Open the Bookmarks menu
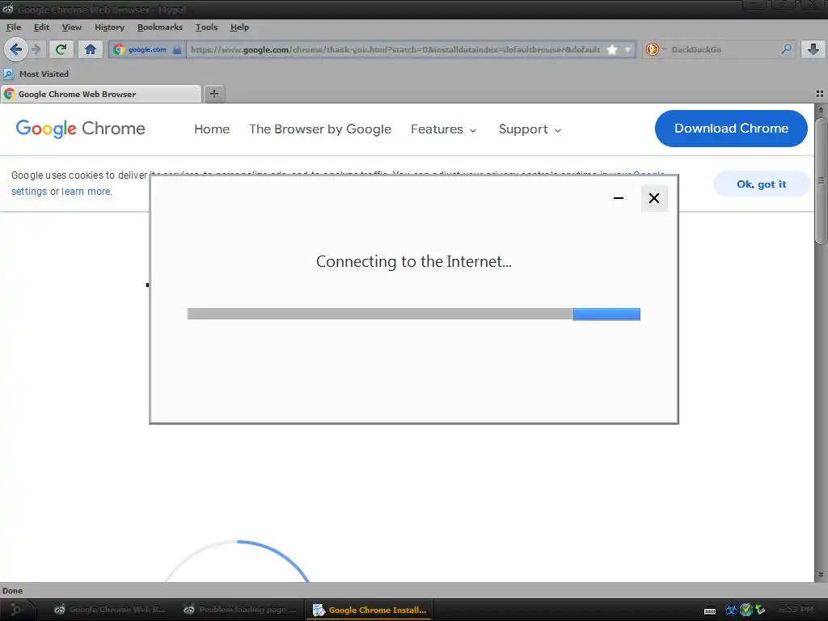This screenshot has width=828, height=621. [x=160, y=27]
